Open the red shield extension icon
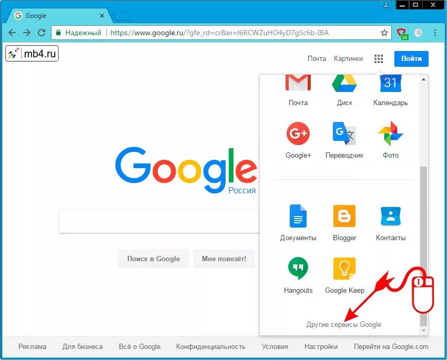This screenshot has width=447, height=360. (402, 33)
